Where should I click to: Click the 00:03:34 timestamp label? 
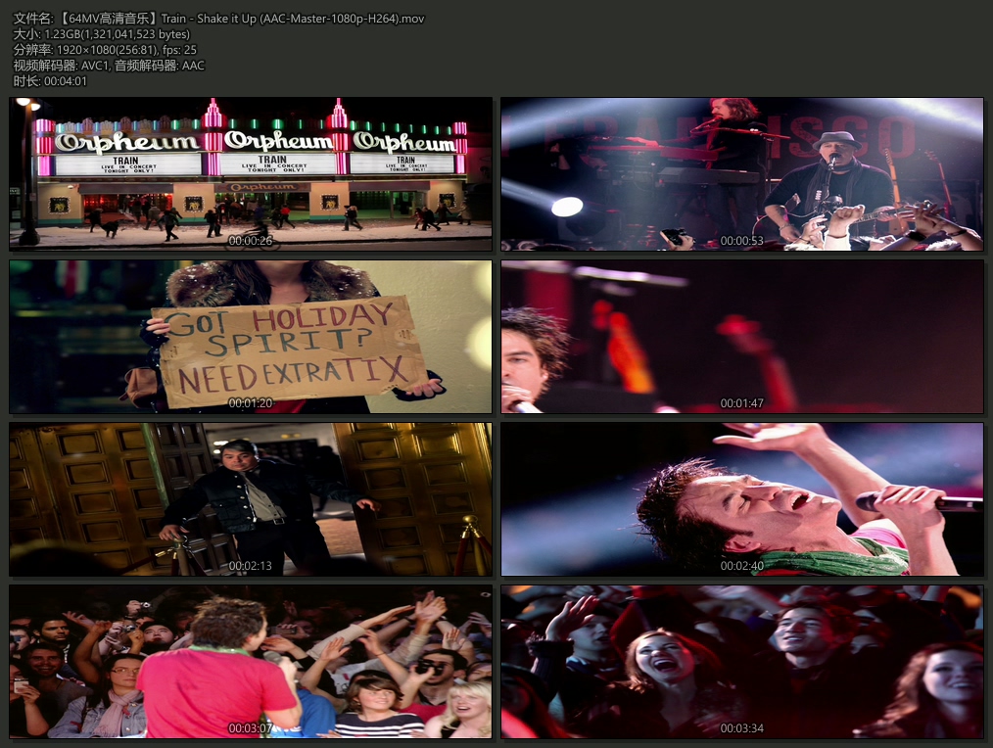tap(742, 728)
